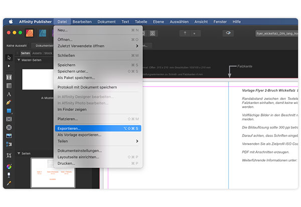Select the page spread thumbnail in Seiten
301x207 pixels.
point(53,172)
